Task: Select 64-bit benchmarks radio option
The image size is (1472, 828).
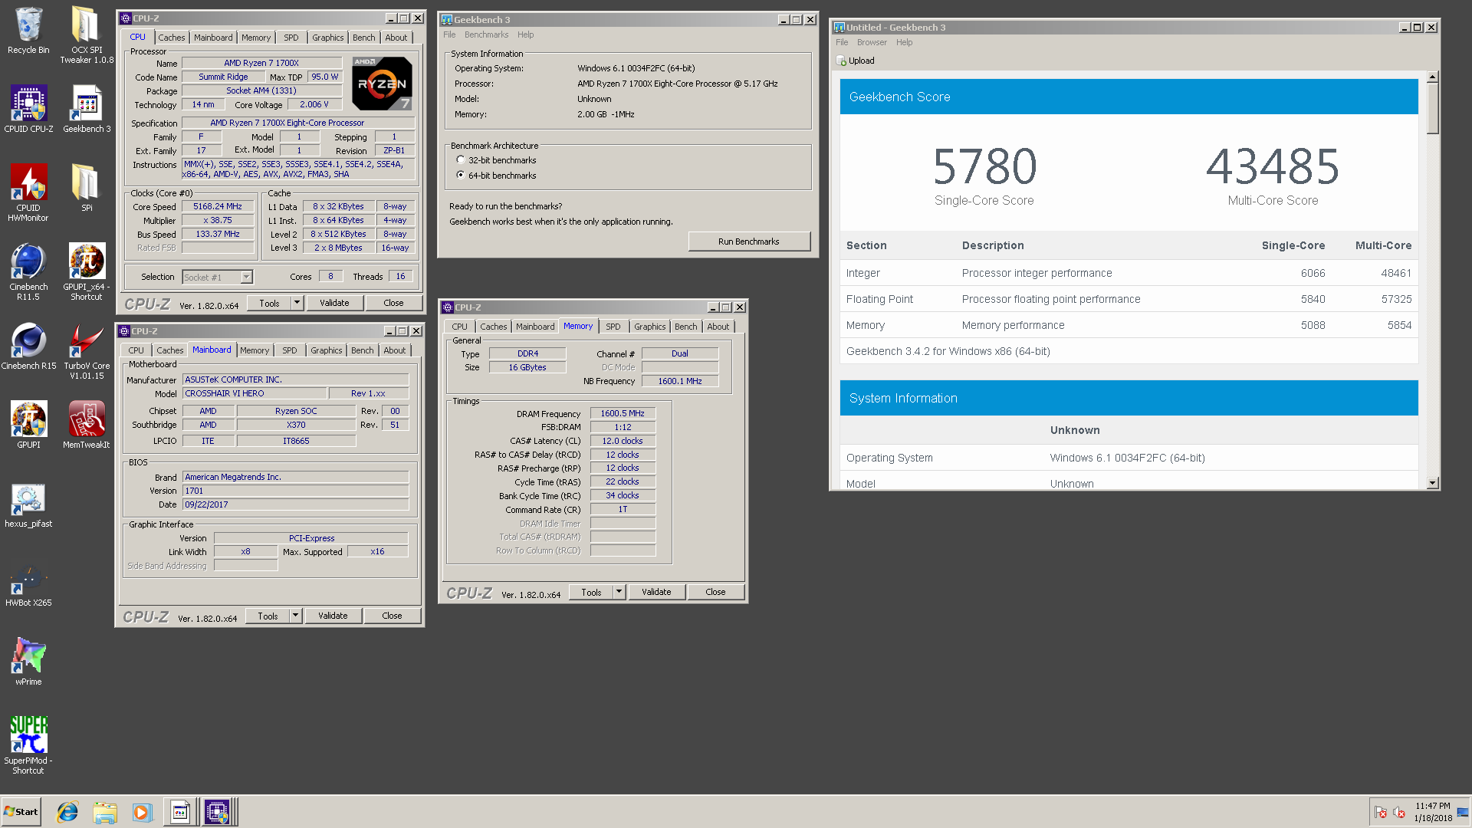Action: click(x=461, y=176)
